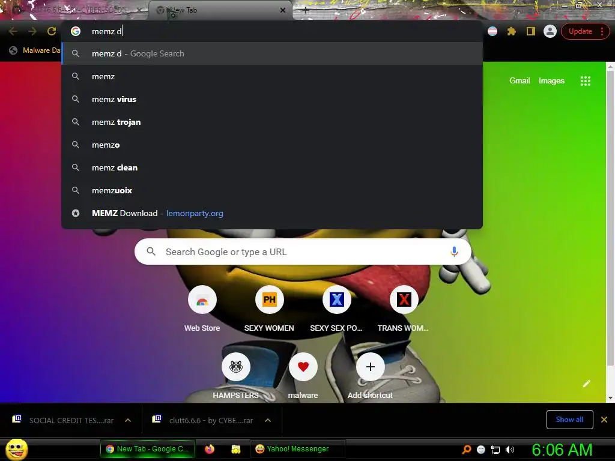
Task: Click Show all downloads
Action: click(569, 420)
